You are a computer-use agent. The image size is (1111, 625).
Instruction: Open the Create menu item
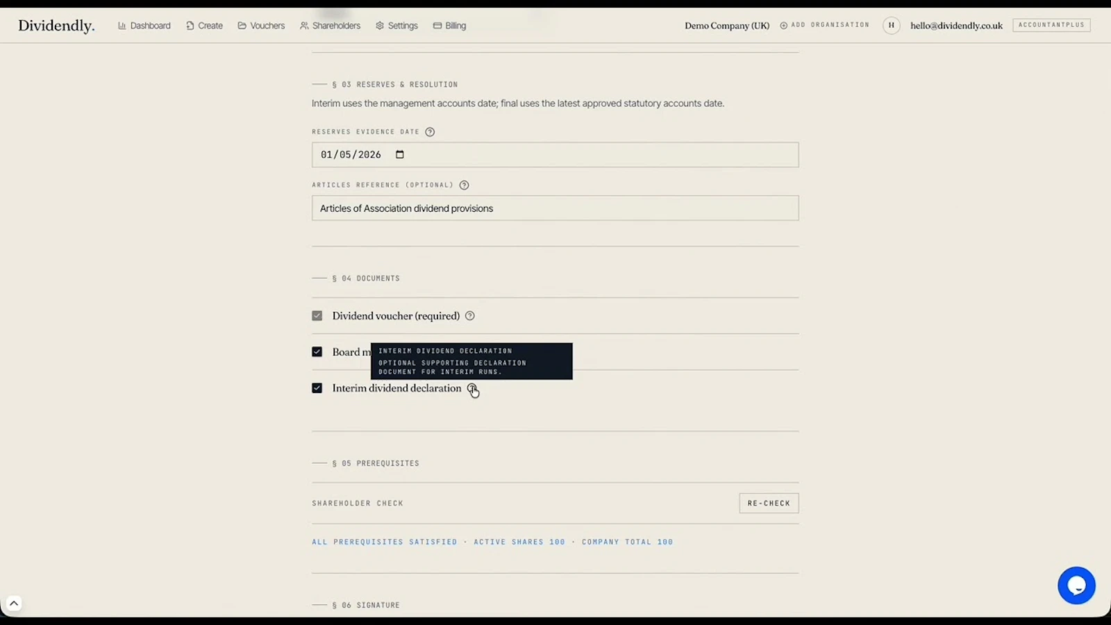[x=204, y=26]
